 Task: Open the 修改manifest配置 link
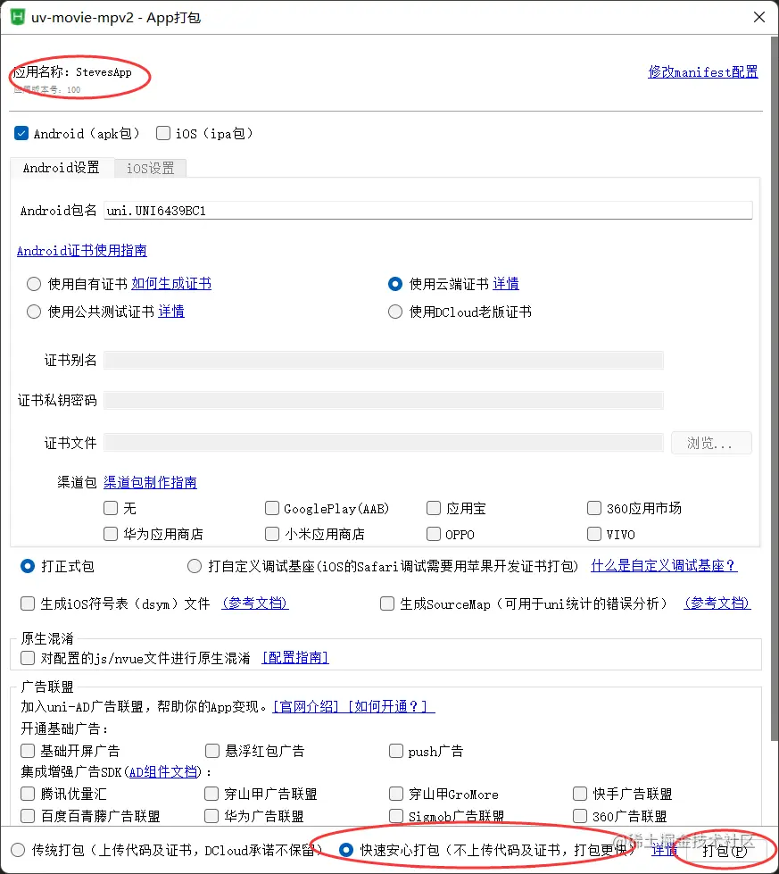point(702,72)
